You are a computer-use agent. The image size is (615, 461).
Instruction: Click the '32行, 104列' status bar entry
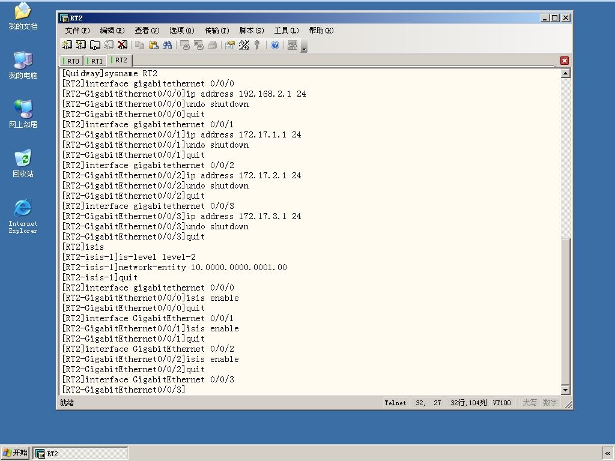point(468,403)
